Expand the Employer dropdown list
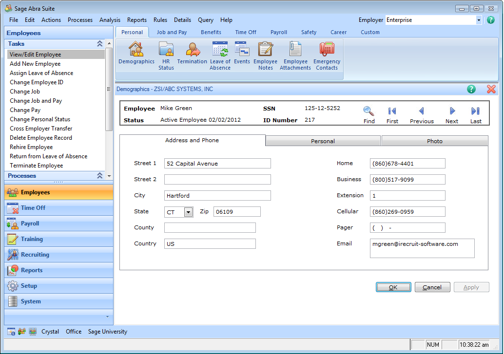504x354 pixels. [478, 20]
